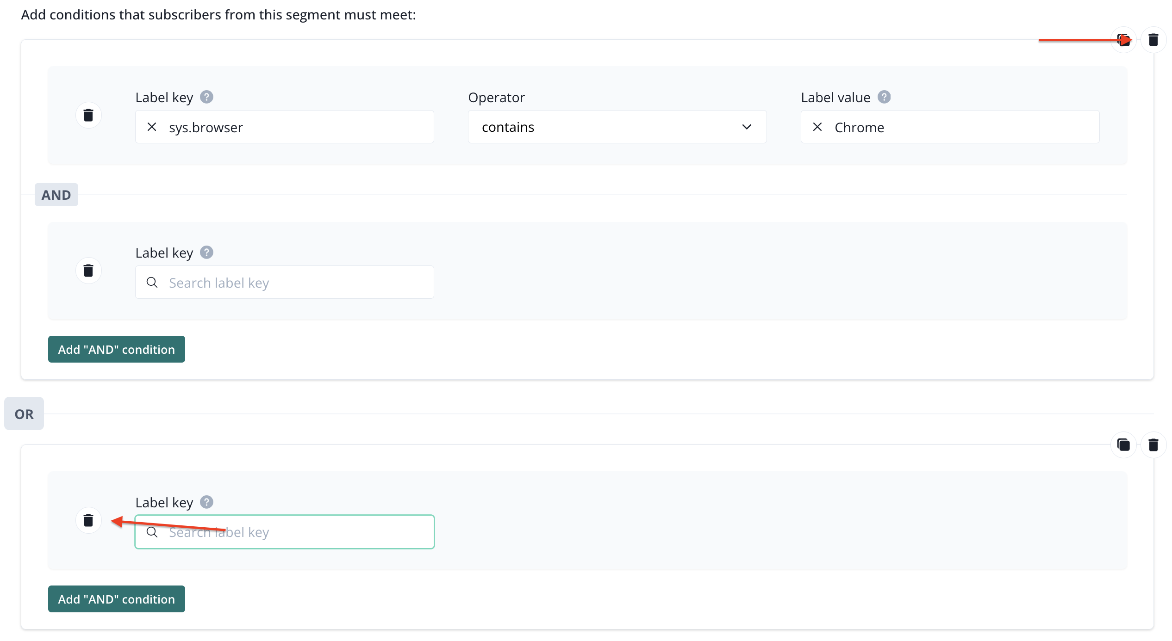This screenshot has width=1172, height=641.
Task: Duplicate the second OR condition group
Action: (1123, 445)
